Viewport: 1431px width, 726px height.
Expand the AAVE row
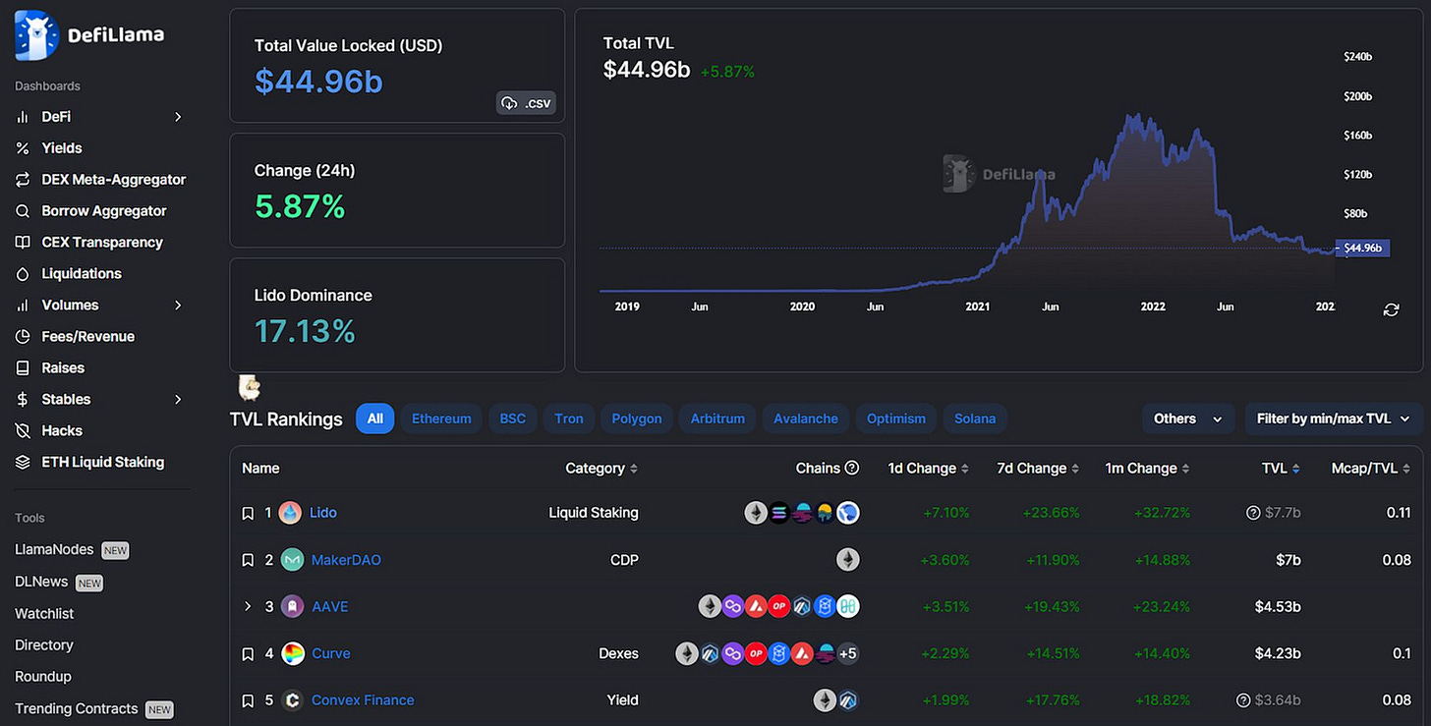(x=248, y=607)
